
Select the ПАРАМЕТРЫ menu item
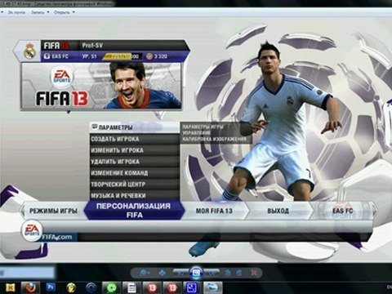(x=135, y=127)
